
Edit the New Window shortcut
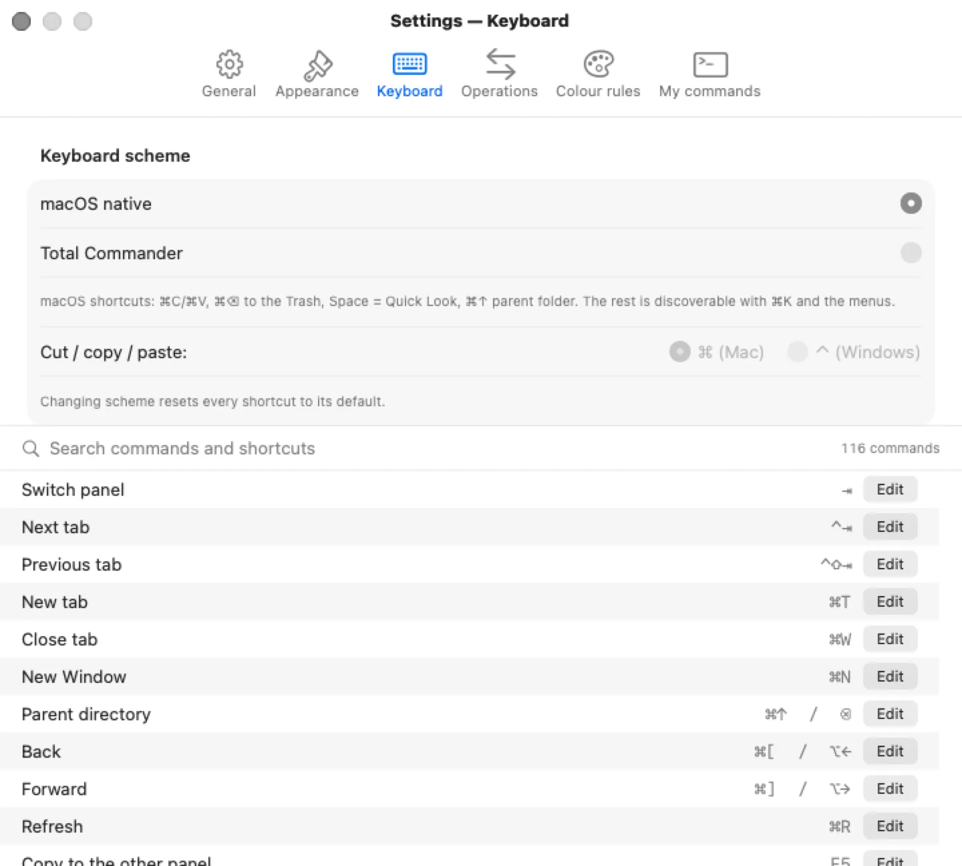click(x=890, y=676)
